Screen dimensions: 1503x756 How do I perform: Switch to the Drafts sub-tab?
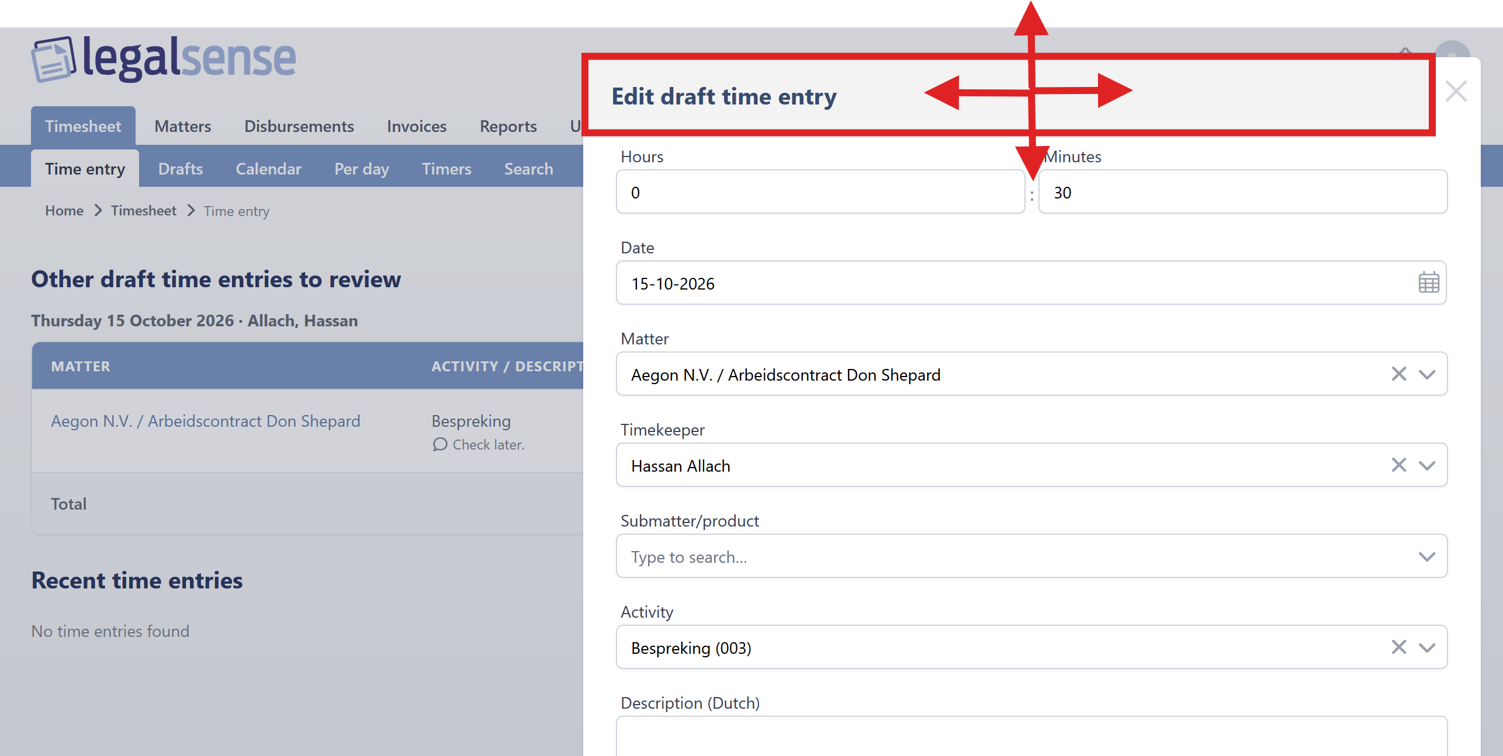(180, 169)
